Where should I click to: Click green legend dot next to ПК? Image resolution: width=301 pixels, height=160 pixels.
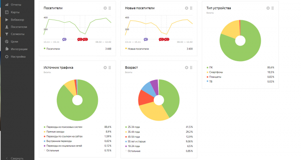[x=207, y=67]
